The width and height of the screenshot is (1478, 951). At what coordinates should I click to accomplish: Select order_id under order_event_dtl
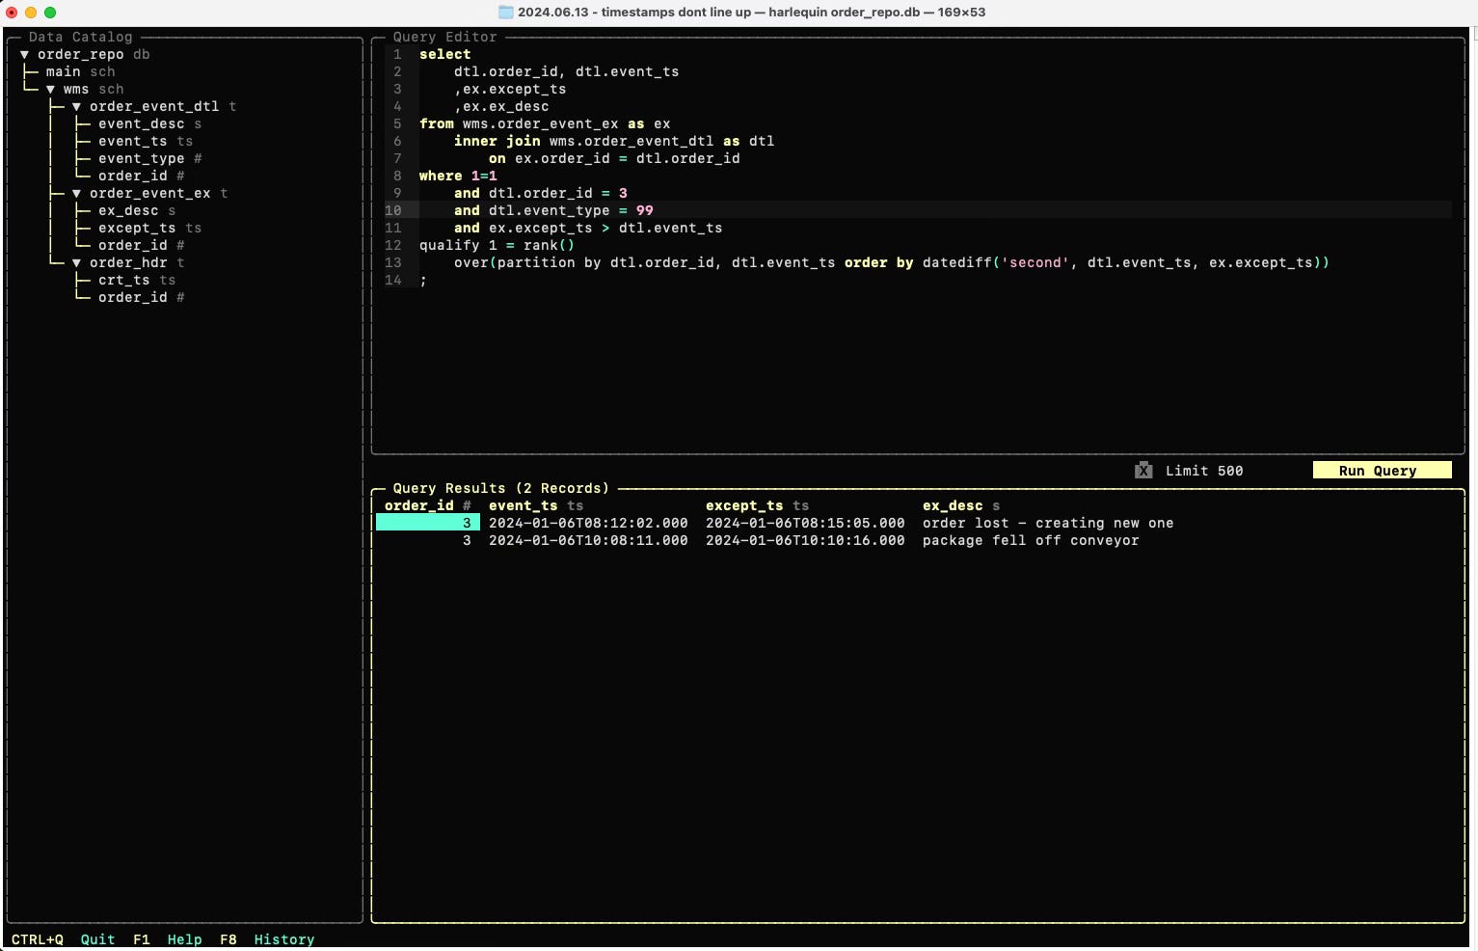click(x=141, y=177)
